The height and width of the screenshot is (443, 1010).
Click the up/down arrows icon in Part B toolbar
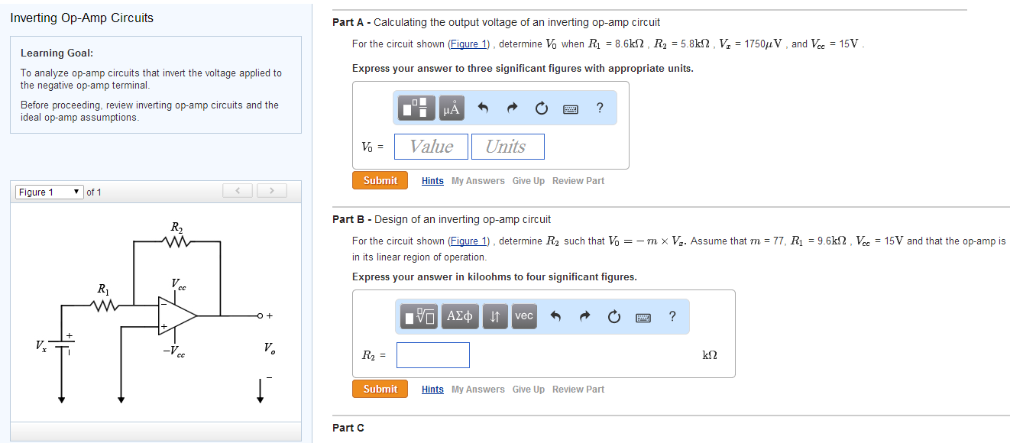coord(494,316)
